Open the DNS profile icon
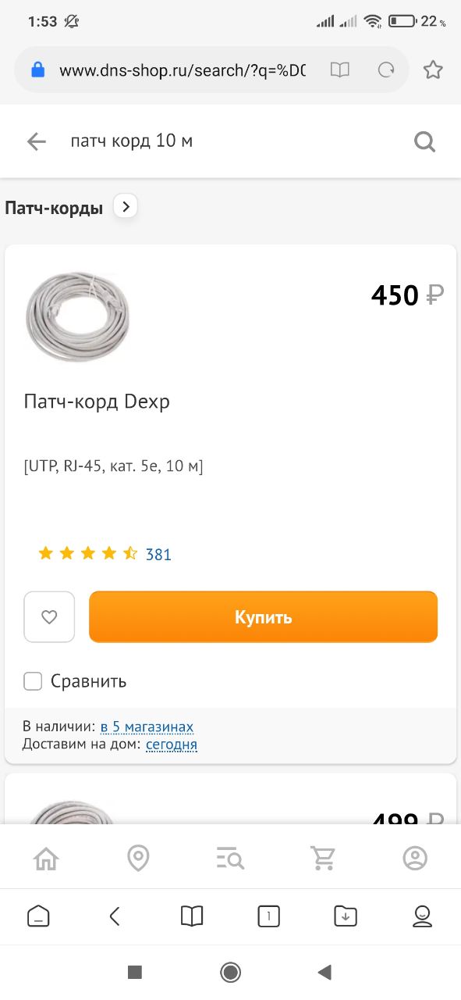 pyautogui.click(x=415, y=859)
